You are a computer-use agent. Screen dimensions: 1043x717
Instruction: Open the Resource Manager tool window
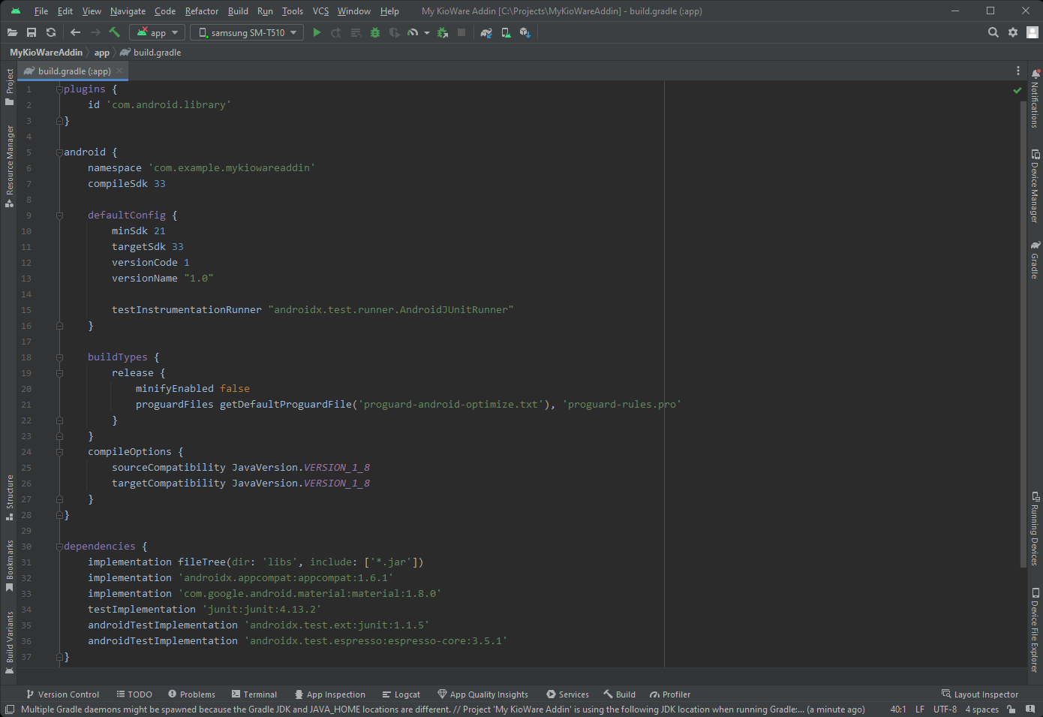9,166
